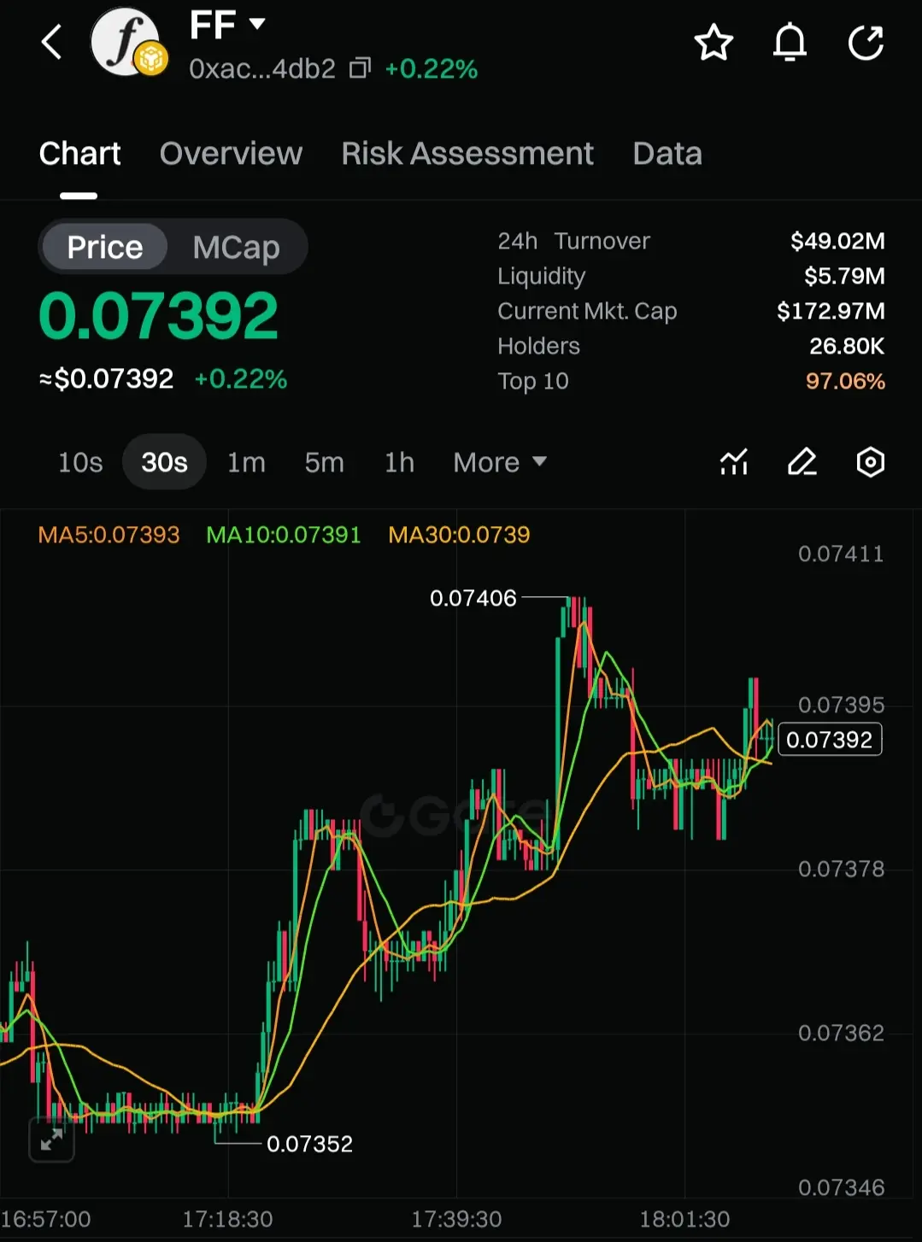Tap the Holders count 26.80K
922x1242 pixels.
847,346
